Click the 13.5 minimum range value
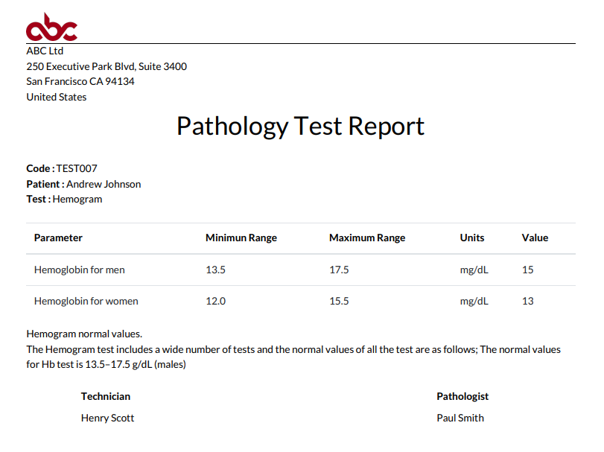 click(x=215, y=270)
